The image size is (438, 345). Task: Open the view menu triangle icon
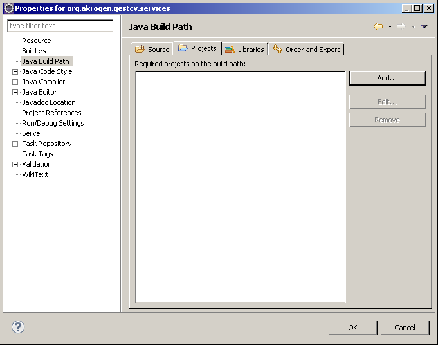(x=424, y=26)
